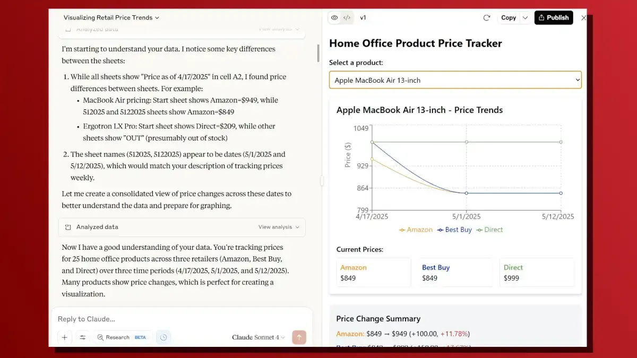This screenshot has width=637, height=358.
Task: Enable the Research beta button
Action: click(121, 337)
